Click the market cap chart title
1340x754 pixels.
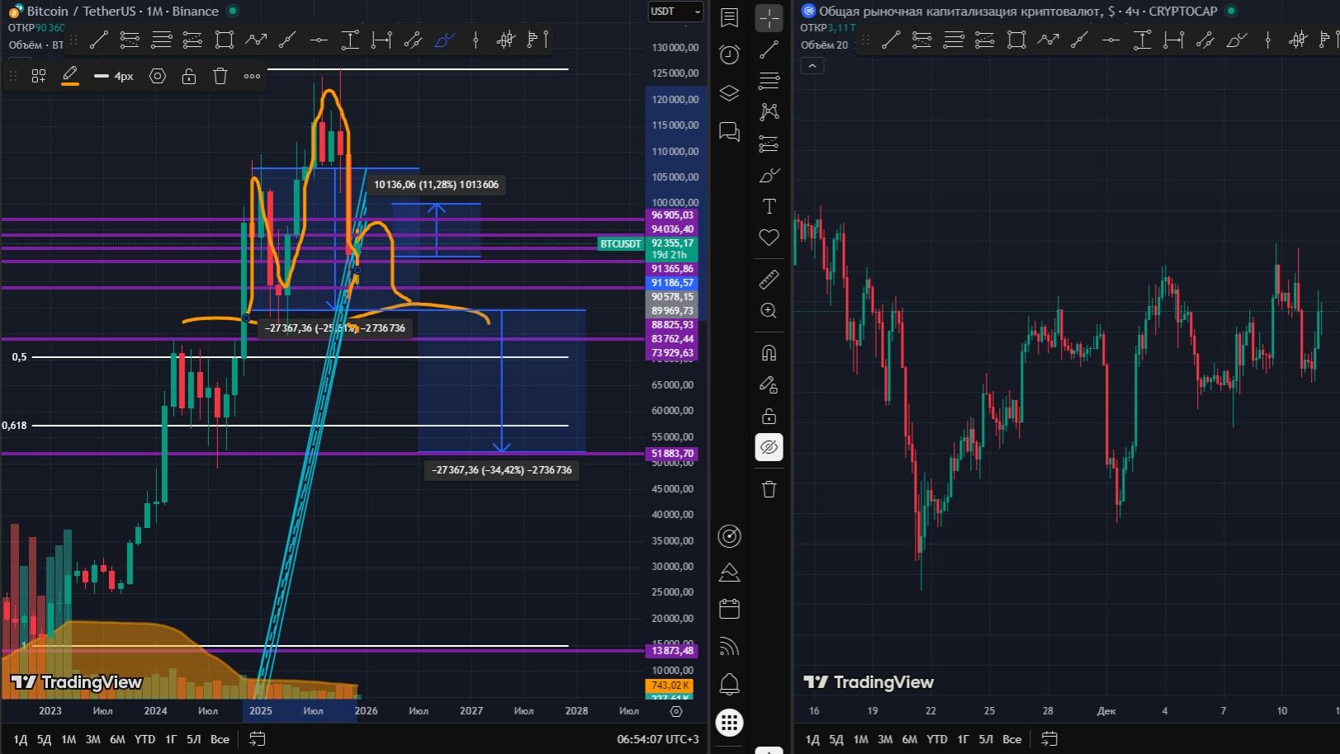click(1018, 12)
